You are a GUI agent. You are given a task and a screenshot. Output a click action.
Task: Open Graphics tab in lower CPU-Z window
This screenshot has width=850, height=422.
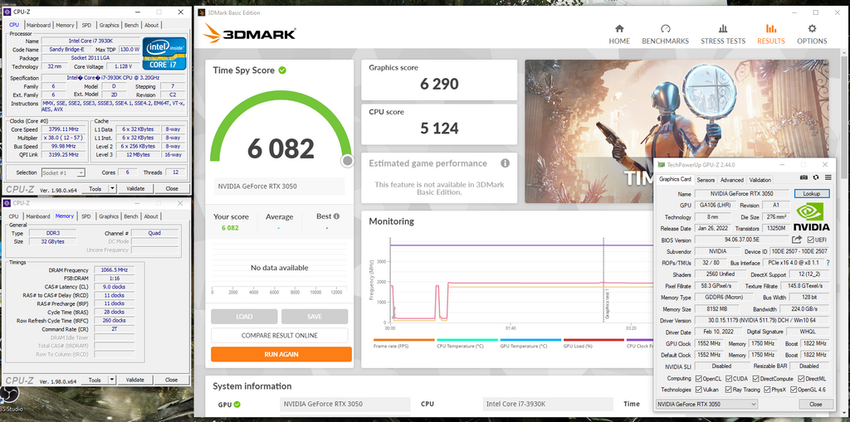click(x=109, y=216)
